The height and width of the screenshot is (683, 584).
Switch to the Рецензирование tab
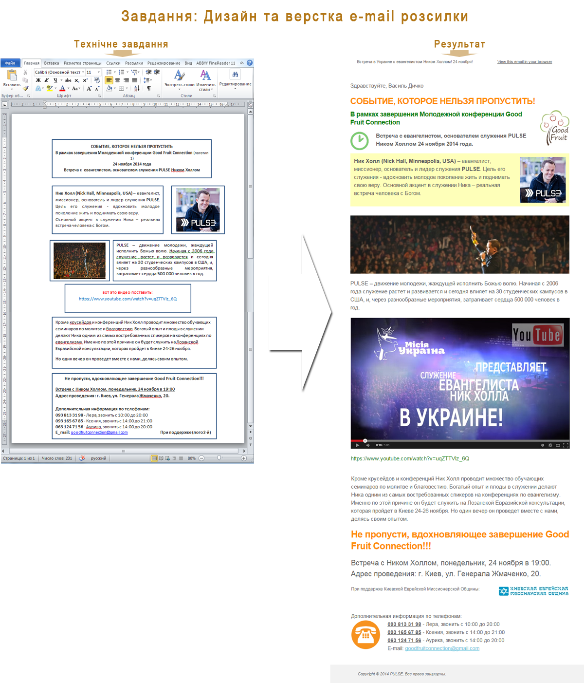tap(164, 63)
